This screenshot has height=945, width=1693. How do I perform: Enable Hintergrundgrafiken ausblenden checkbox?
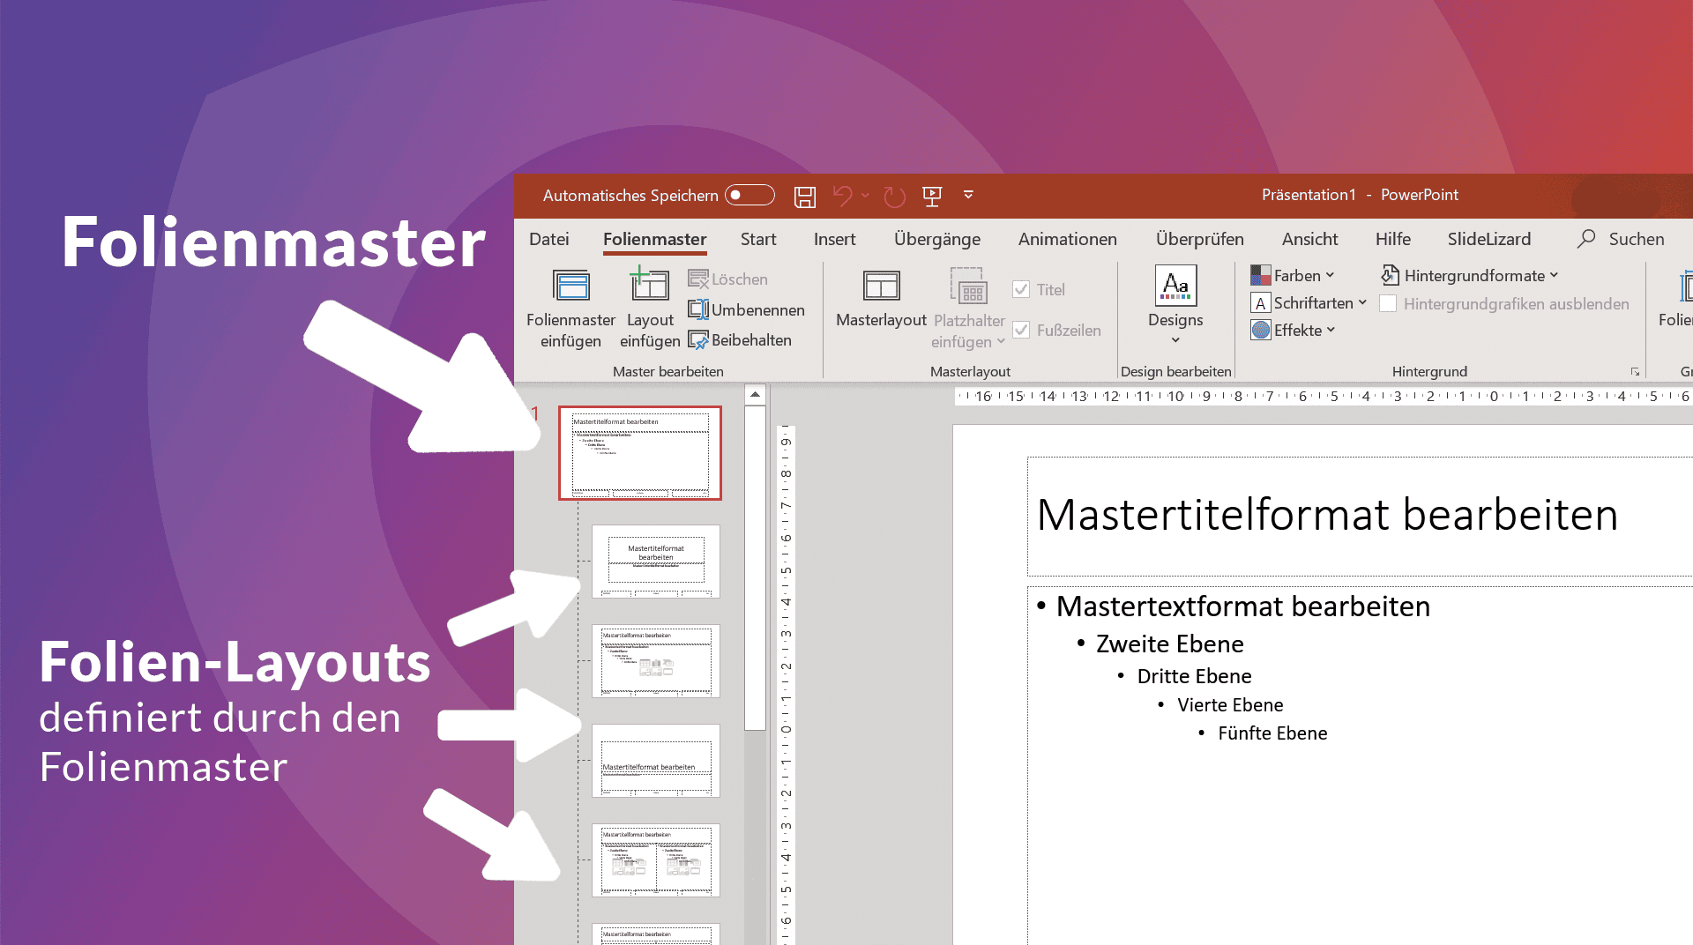click(x=1388, y=304)
